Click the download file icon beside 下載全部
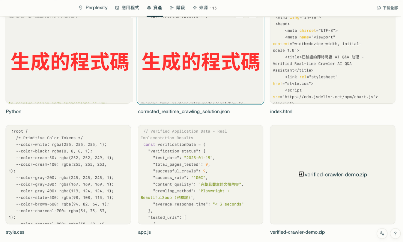 379,8
